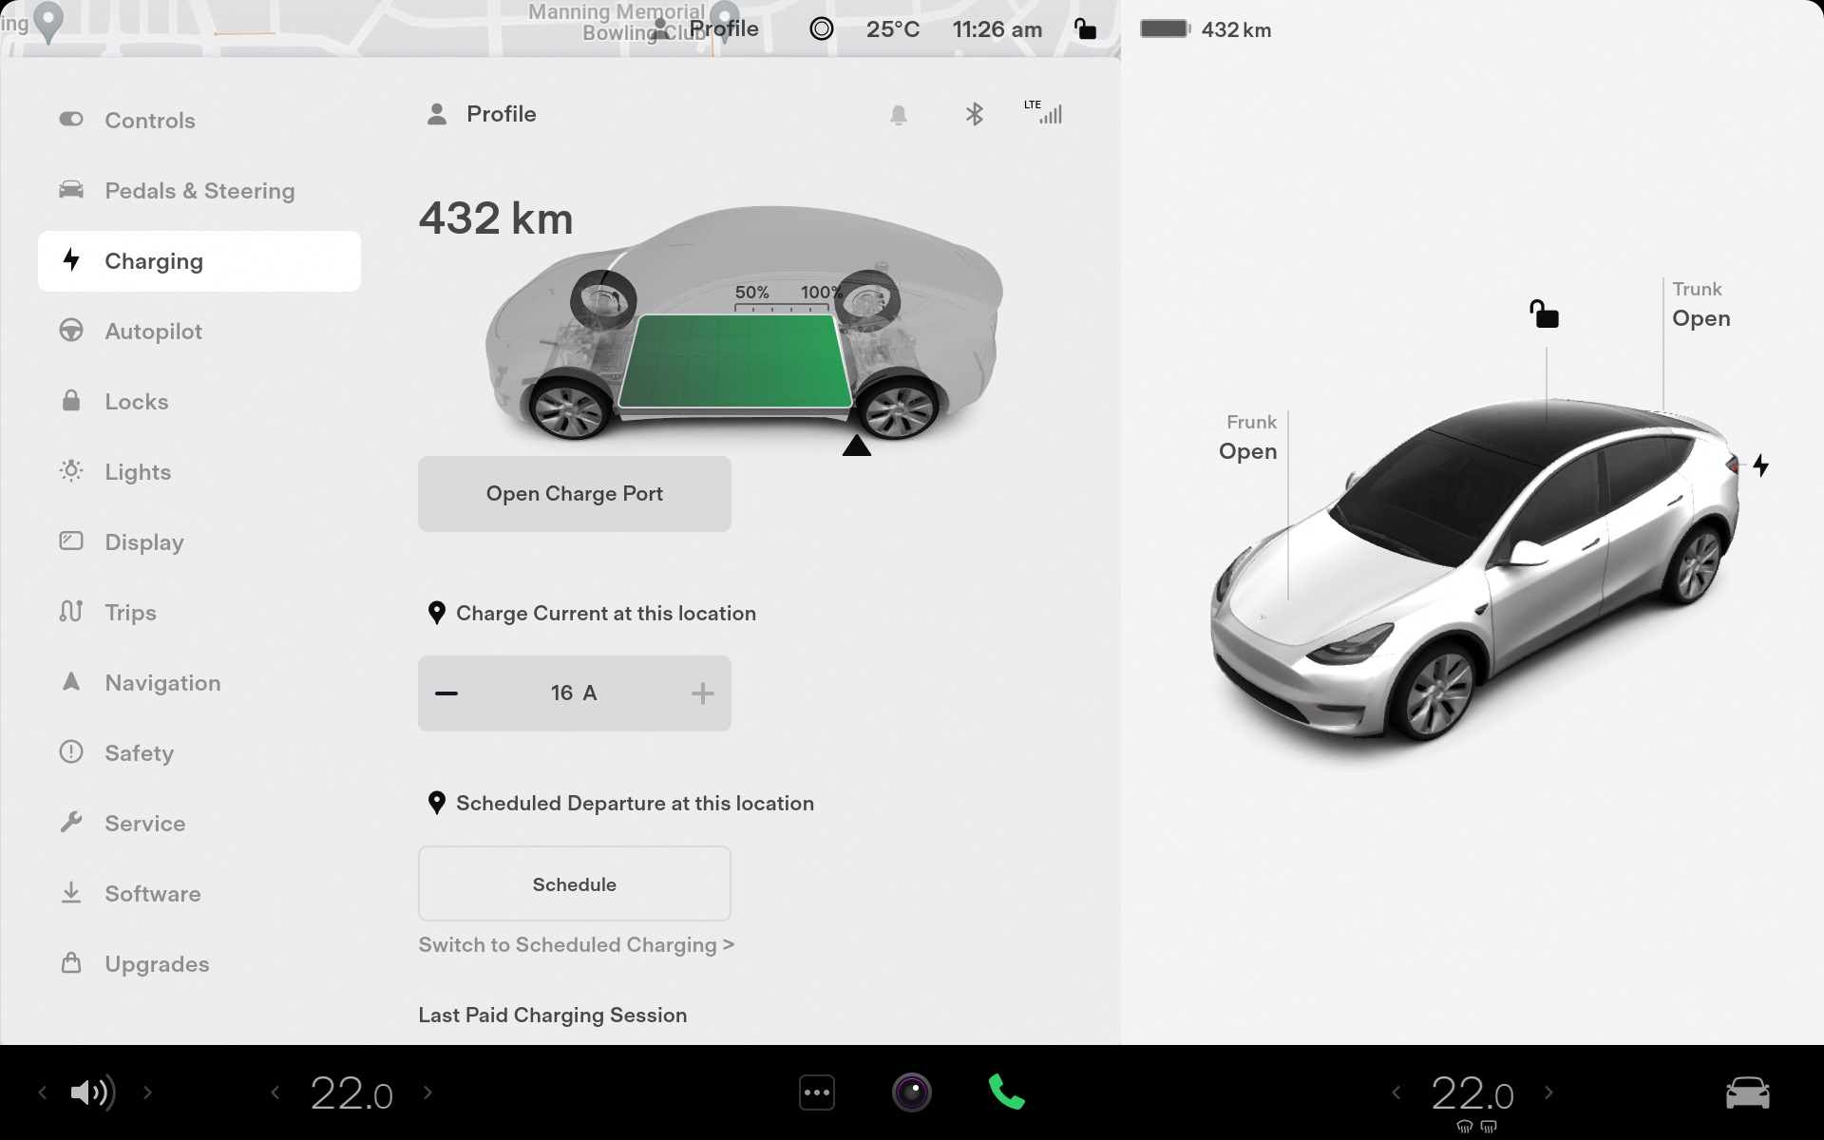1824x1140 pixels.
Task: Open Bluetooth settings icon
Action: pyautogui.click(x=974, y=115)
